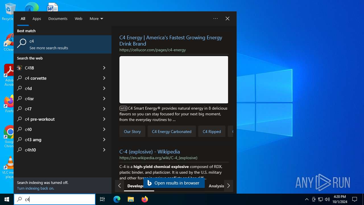Expand the c4 corvette suggestion arrow
The height and width of the screenshot is (205, 364).
click(x=104, y=78)
